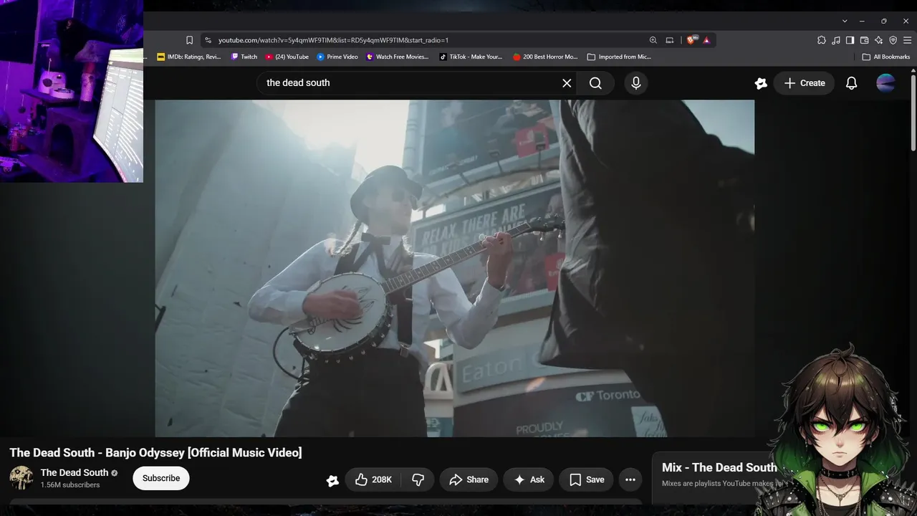Open Brave Rewards triangle icon
The height and width of the screenshot is (516, 917).
[706, 40]
